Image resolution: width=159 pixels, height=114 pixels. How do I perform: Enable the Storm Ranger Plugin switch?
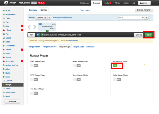(x=77, y=80)
